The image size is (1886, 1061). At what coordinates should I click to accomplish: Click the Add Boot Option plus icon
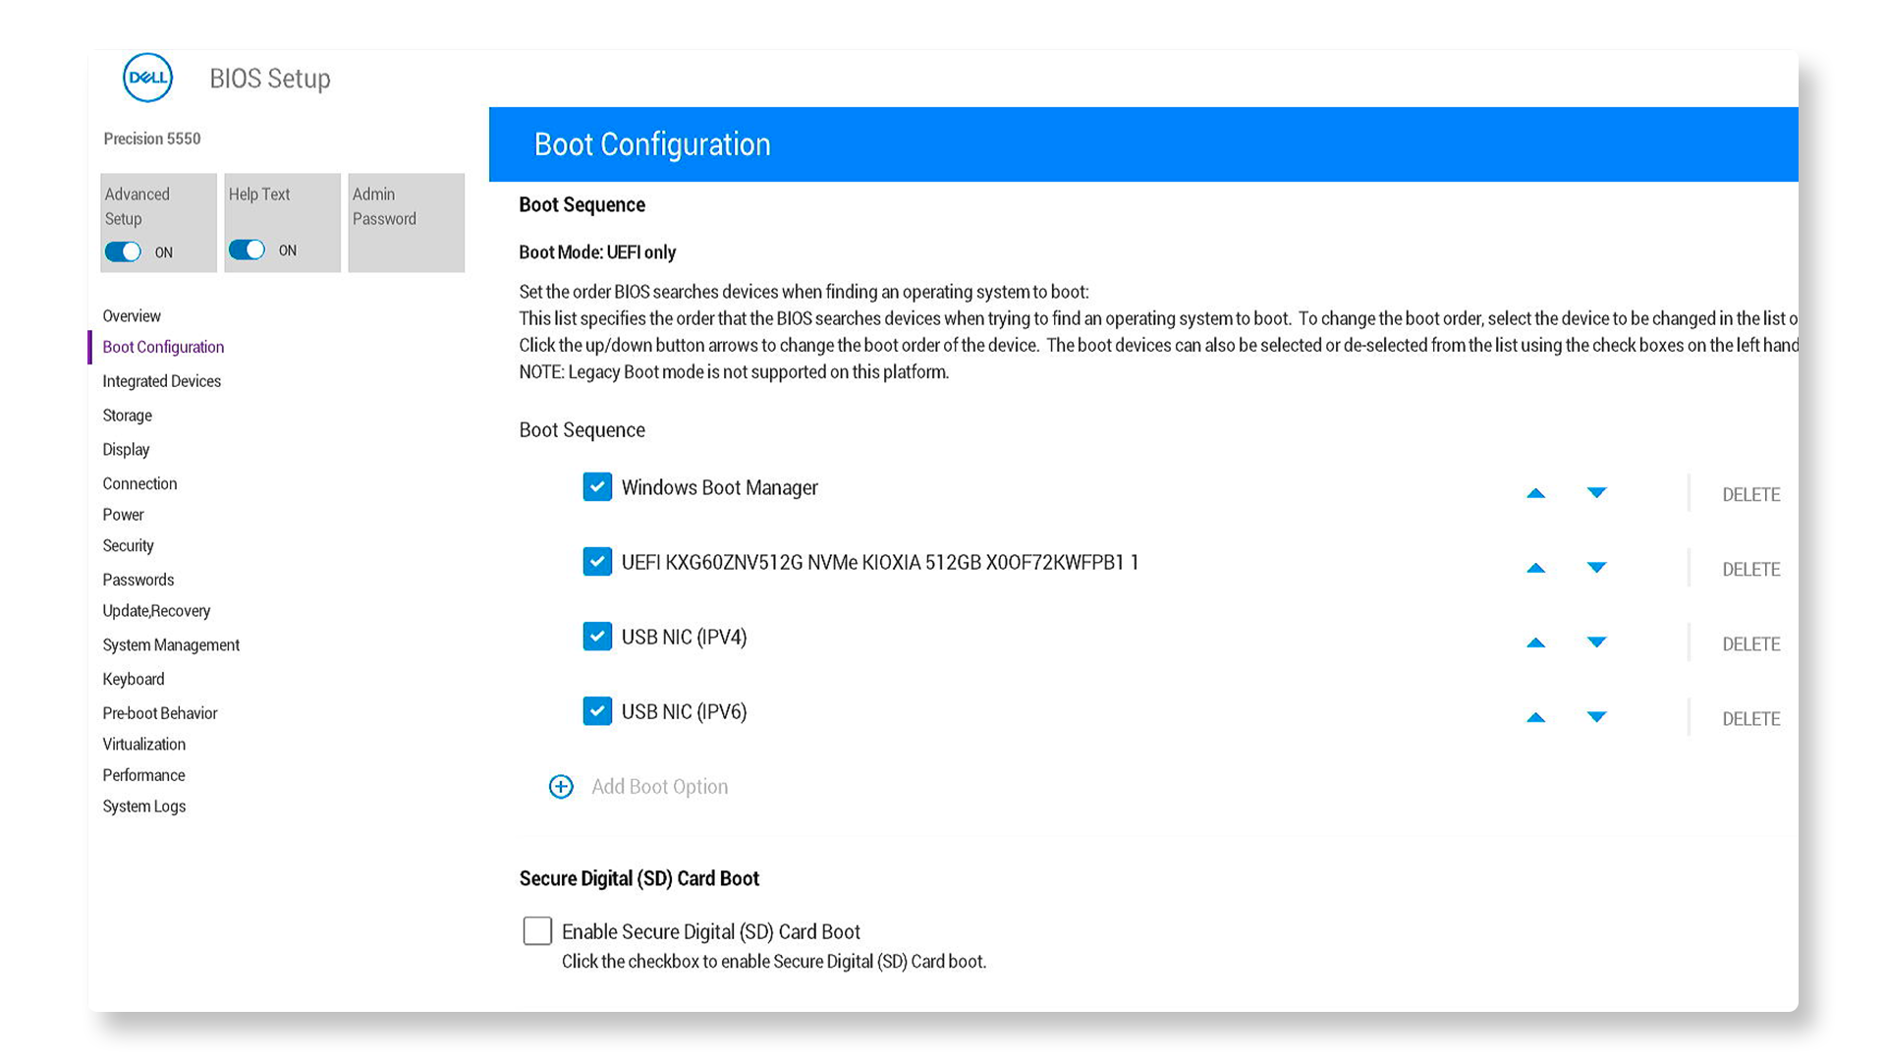[560, 786]
